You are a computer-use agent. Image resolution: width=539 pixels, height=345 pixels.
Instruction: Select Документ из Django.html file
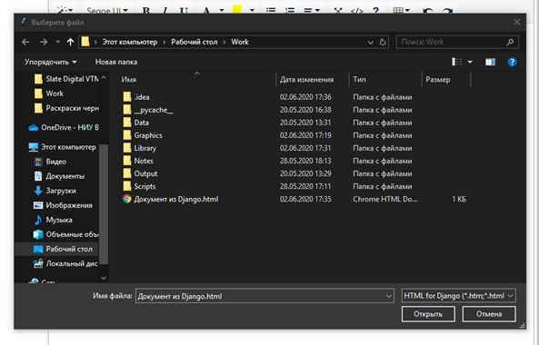pos(171,199)
